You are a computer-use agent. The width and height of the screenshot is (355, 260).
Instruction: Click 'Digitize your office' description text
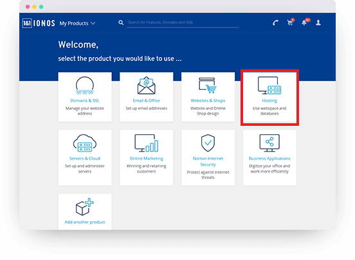(x=269, y=169)
